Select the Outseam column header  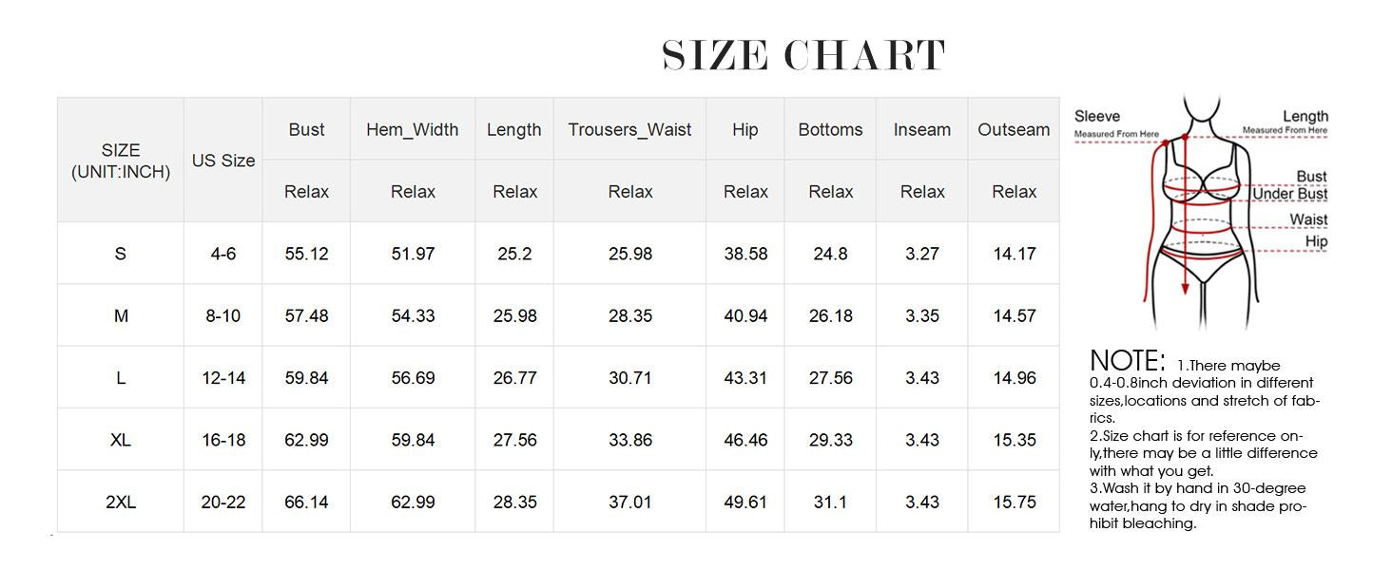pyautogui.click(x=1014, y=130)
